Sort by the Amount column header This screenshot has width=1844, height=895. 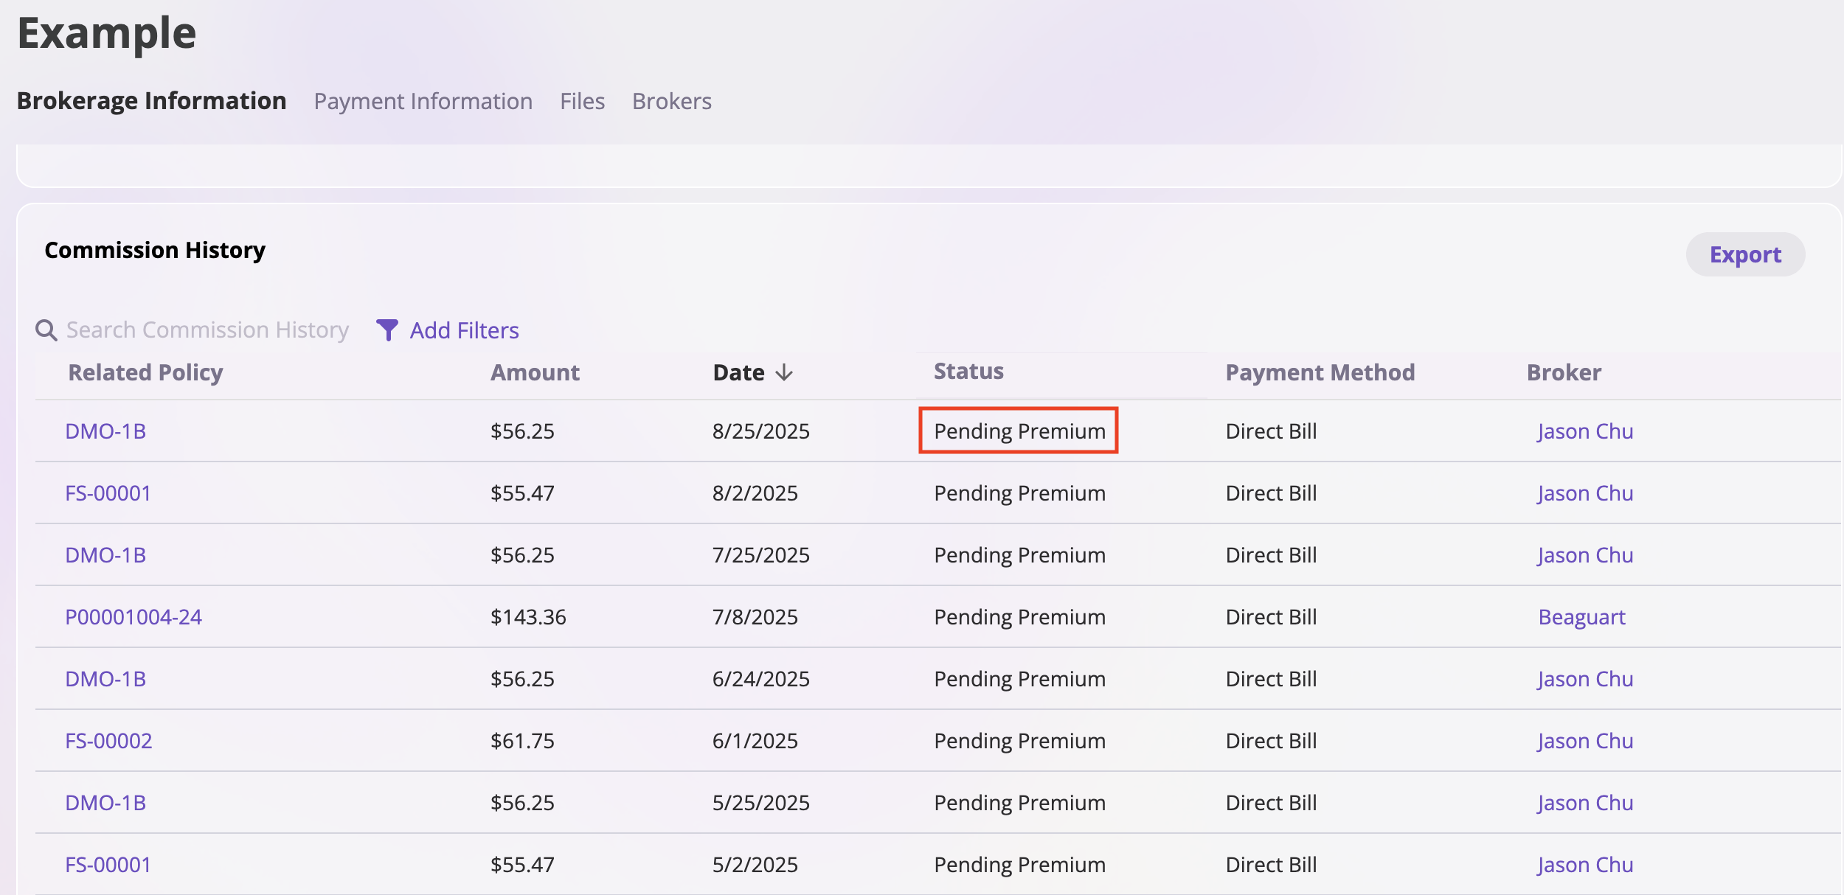(x=535, y=372)
